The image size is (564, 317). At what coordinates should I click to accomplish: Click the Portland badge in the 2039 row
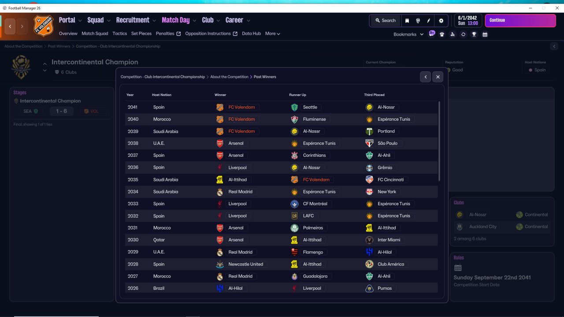[370, 131]
